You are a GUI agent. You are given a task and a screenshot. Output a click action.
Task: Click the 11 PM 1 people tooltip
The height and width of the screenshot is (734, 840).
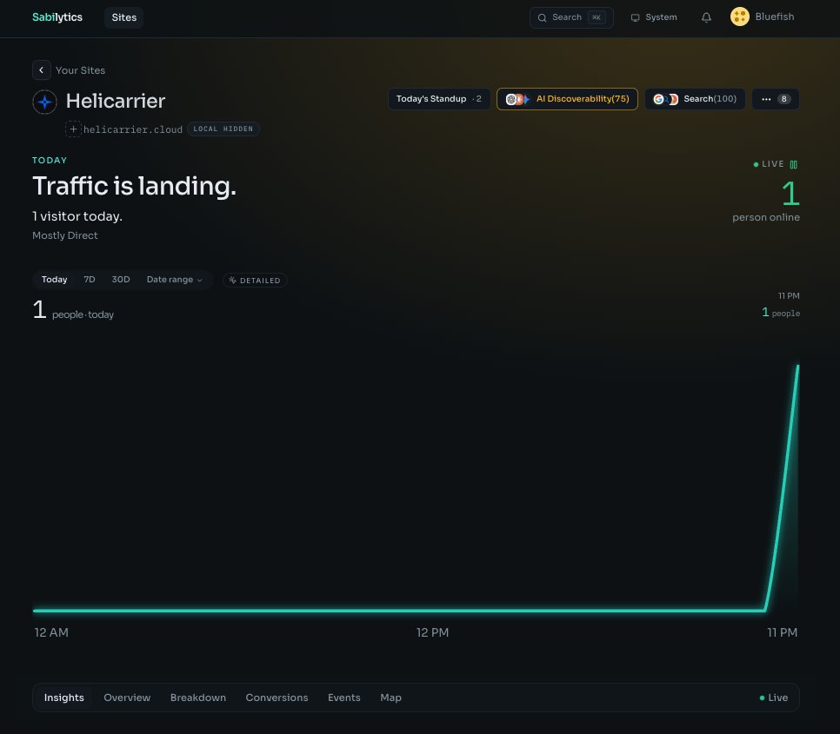781,305
